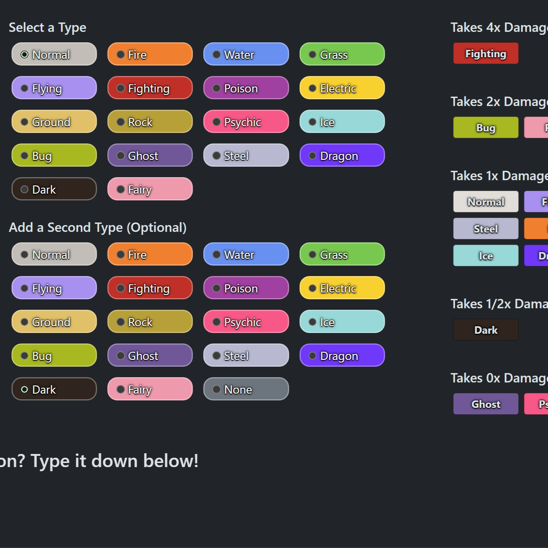548x548 pixels.
Task: Select Flying in the first type list
Action: point(54,88)
